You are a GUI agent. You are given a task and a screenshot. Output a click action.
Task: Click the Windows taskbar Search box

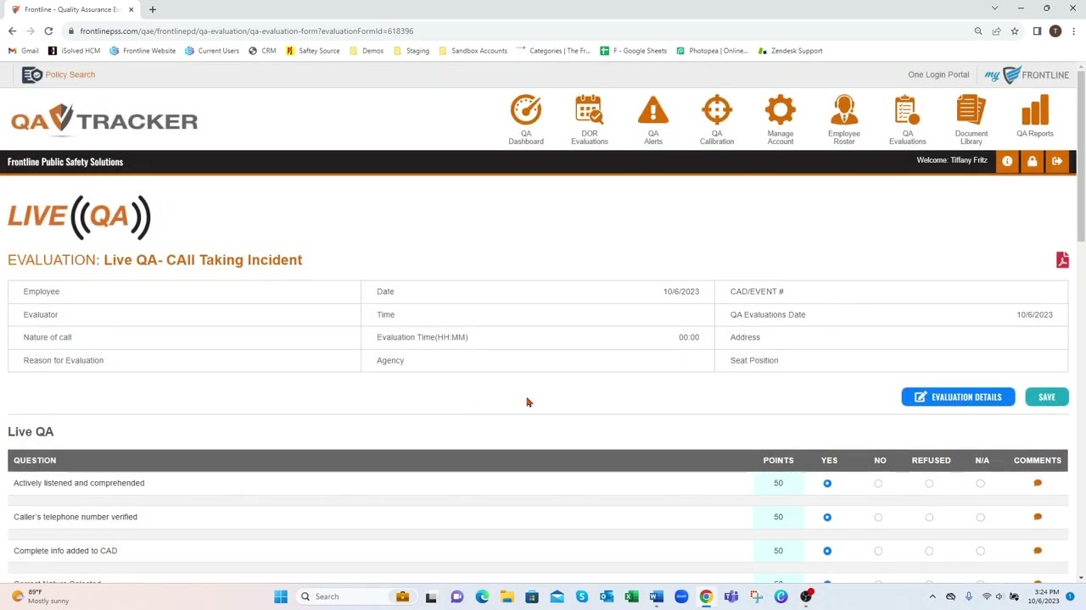[x=355, y=596]
